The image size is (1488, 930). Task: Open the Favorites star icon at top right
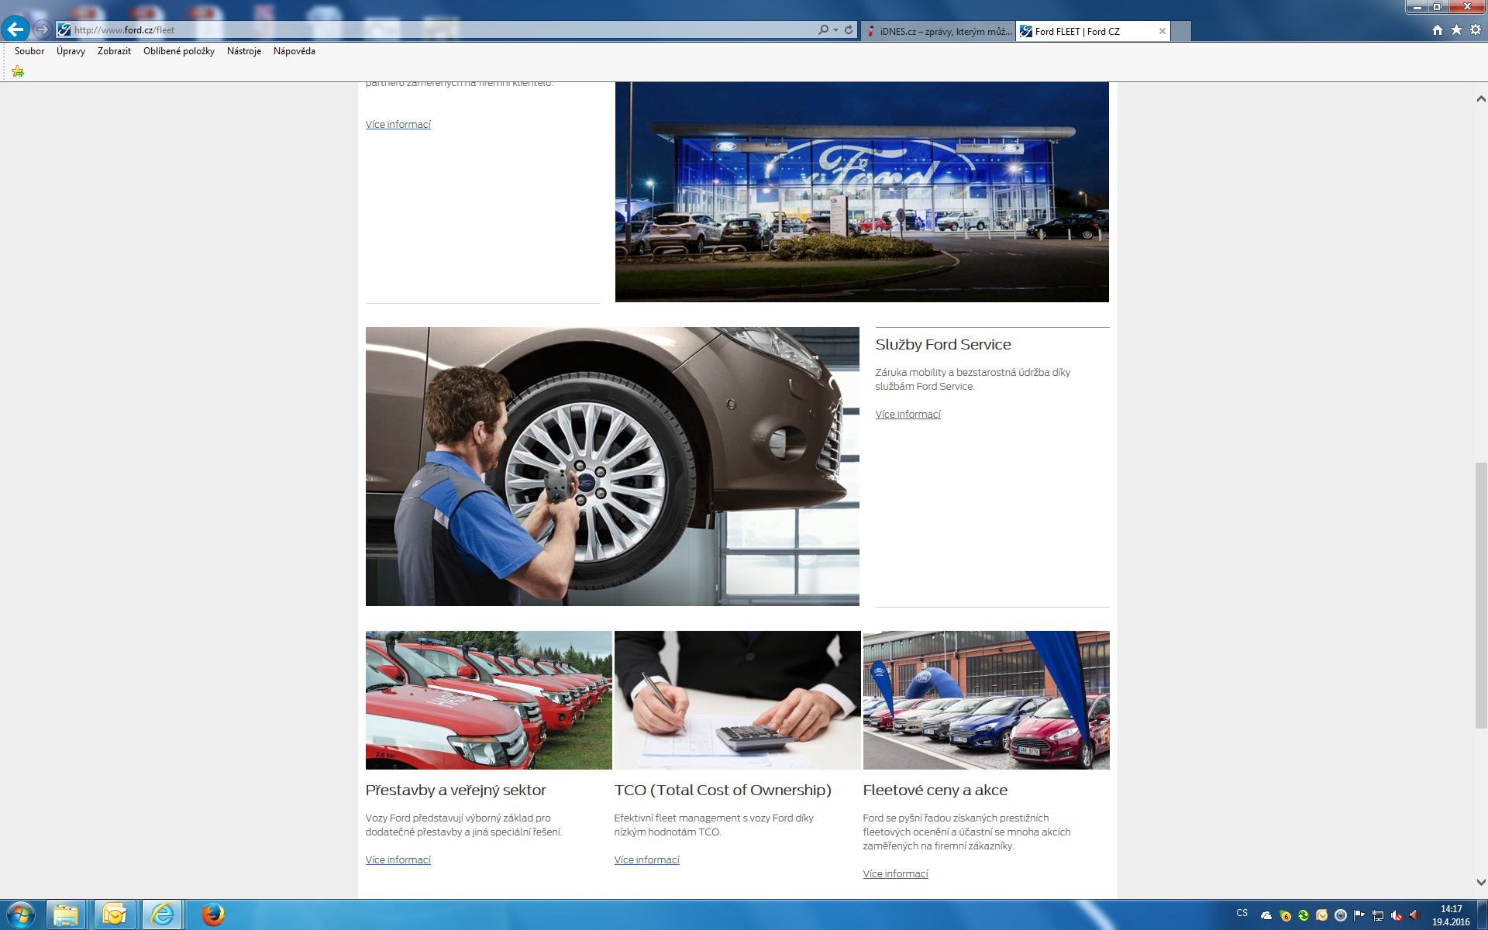pos(1456,30)
